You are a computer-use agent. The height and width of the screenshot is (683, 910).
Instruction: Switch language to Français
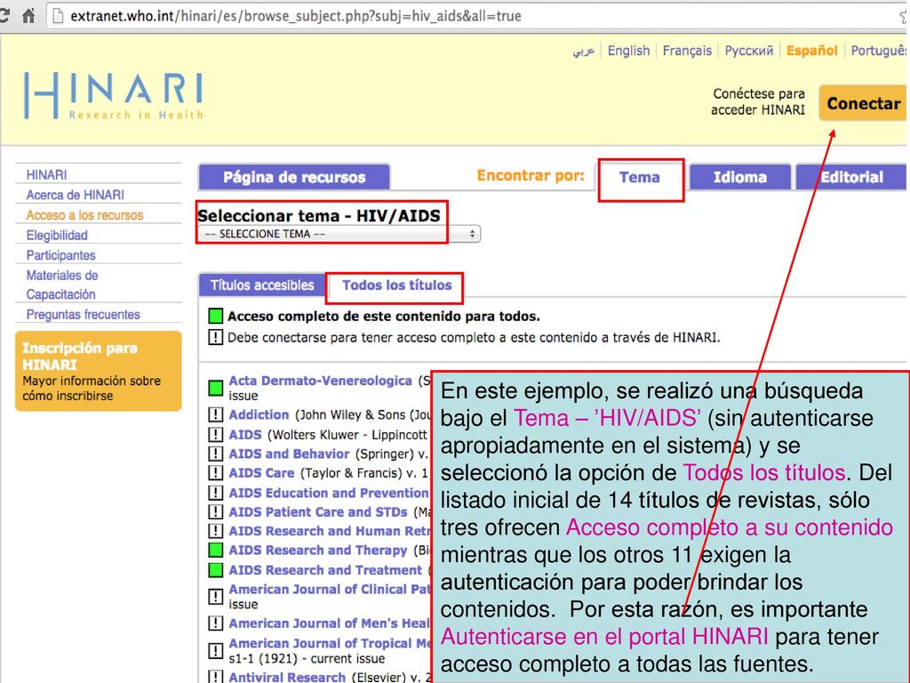pos(687,51)
